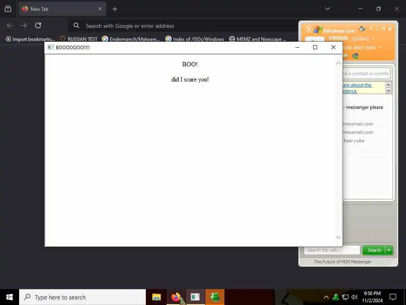
Task: Click 'The Future of MSN Messenger' text
Action: [343, 262]
